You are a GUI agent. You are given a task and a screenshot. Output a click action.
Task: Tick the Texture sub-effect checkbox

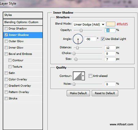click(10, 67)
